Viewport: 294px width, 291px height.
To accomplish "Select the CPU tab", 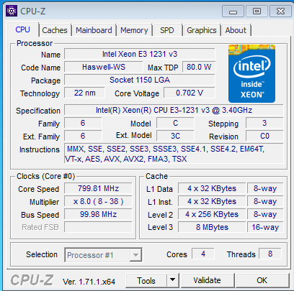I will [23, 29].
